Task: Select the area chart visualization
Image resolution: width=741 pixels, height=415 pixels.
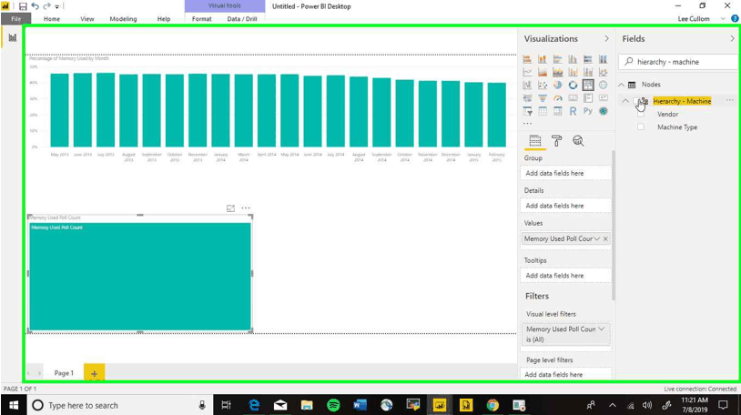Action: (x=543, y=72)
